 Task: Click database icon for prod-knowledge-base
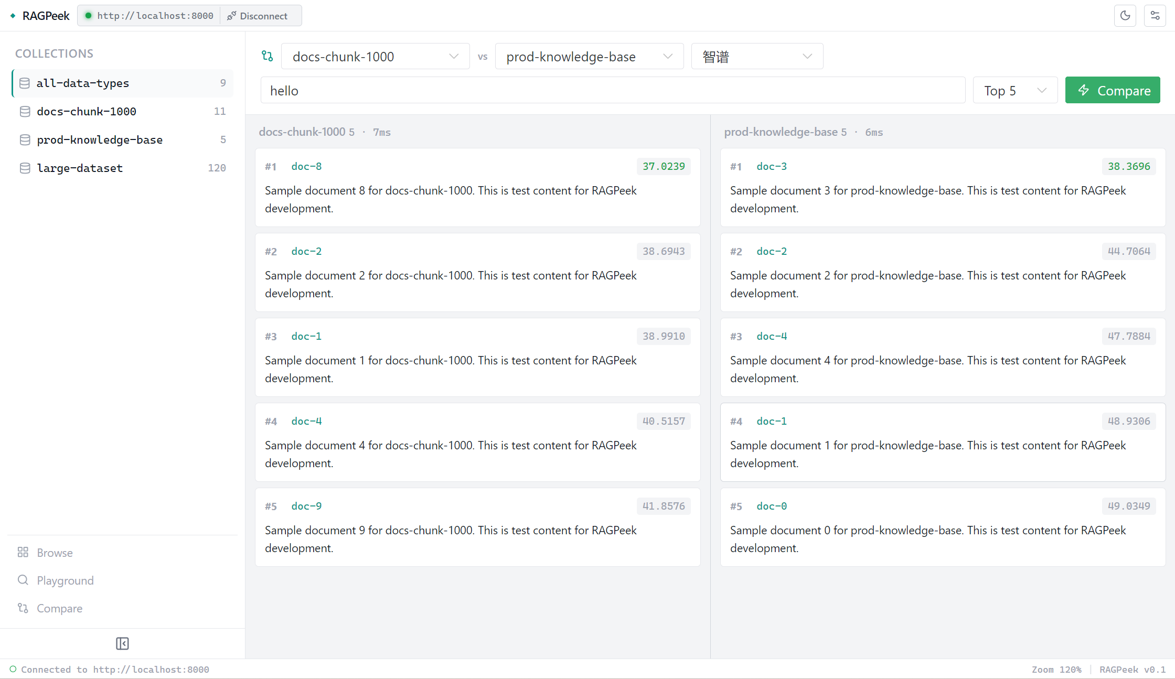pyautogui.click(x=25, y=139)
